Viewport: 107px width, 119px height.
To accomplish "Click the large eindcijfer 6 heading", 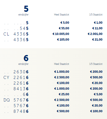I will (26, 58).
